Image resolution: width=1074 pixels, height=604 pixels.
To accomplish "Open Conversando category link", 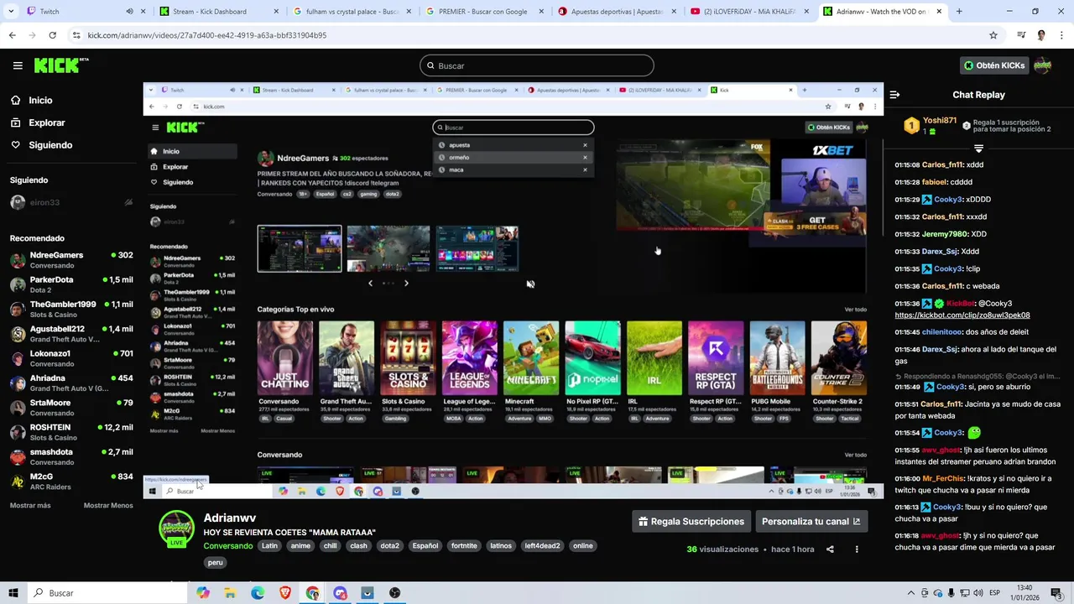I will tap(227, 546).
